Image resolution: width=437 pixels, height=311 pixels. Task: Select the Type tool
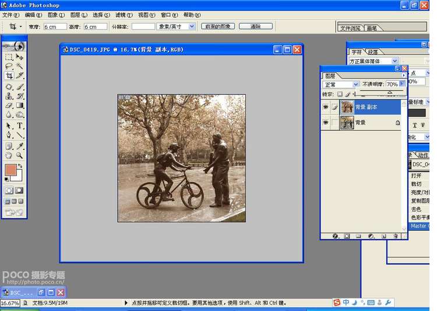pos(19,126)
